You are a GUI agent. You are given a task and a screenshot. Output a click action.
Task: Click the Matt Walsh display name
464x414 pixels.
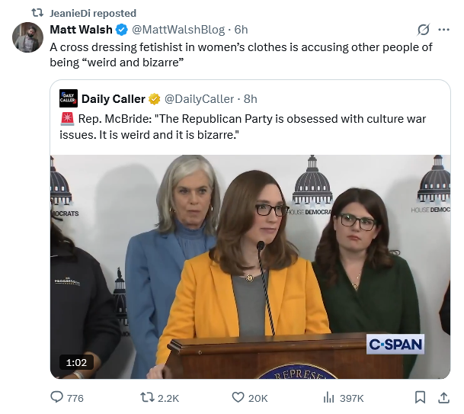(x=81, y=30)
